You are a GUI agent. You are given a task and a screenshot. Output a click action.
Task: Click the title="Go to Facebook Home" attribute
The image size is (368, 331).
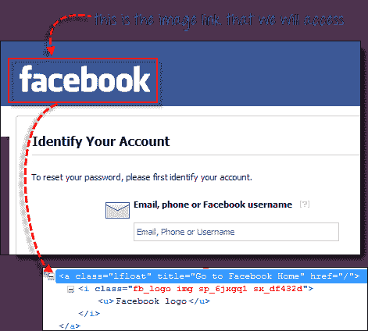tap(230, 276)
